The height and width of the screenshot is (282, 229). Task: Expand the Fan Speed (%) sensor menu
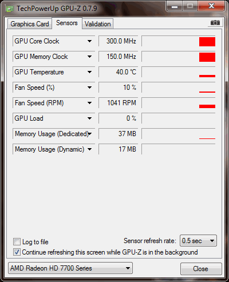pos(89,88)
